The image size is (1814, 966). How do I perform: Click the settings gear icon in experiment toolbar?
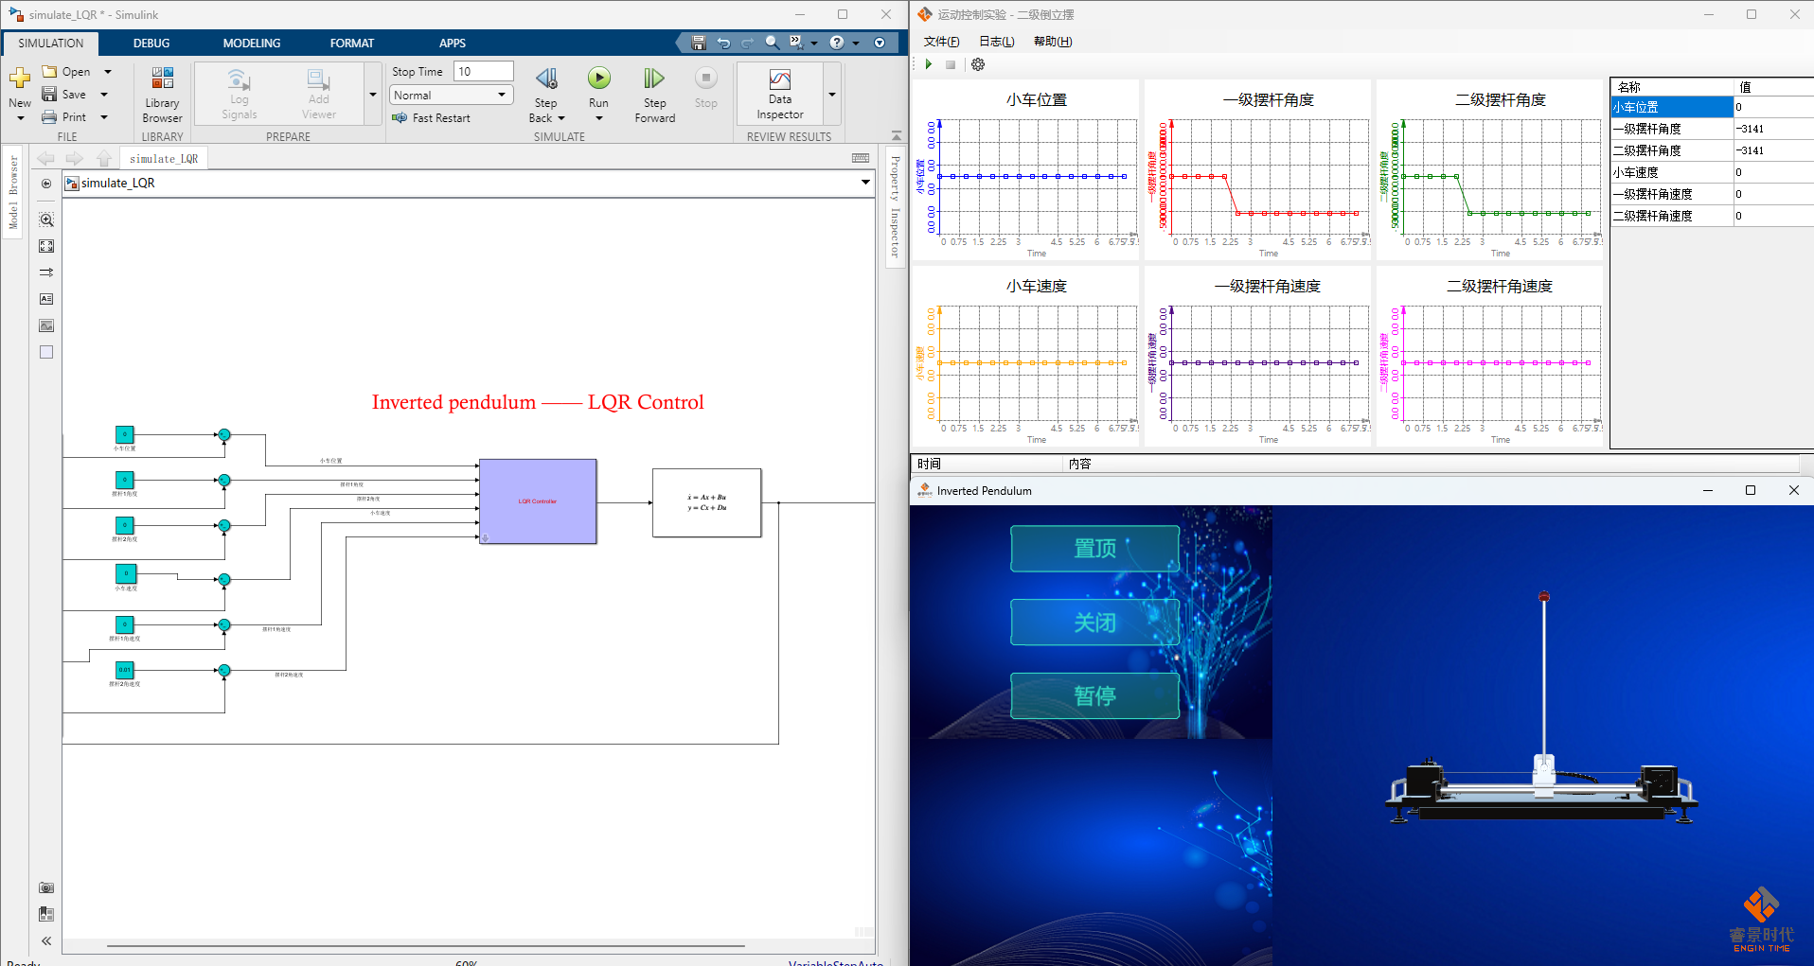[x=978, y=64]
